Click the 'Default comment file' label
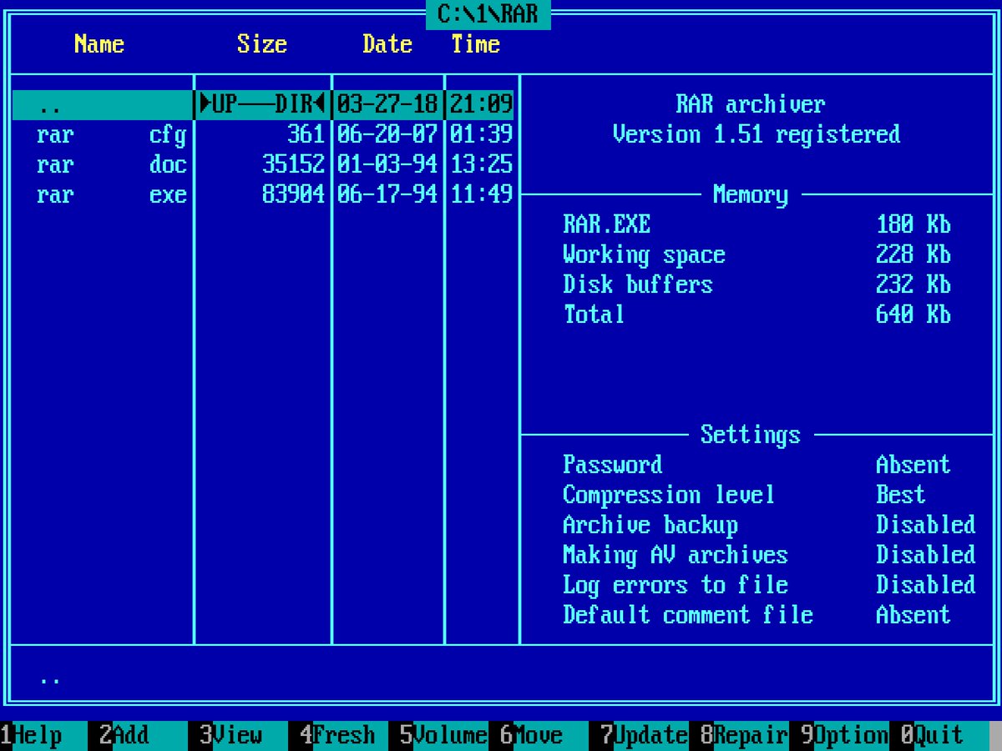1002x751 pixels. click(688, 615)
